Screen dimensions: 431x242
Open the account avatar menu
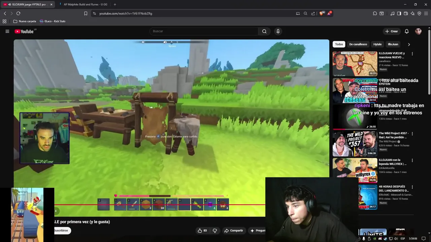click(x=418, y=31)
